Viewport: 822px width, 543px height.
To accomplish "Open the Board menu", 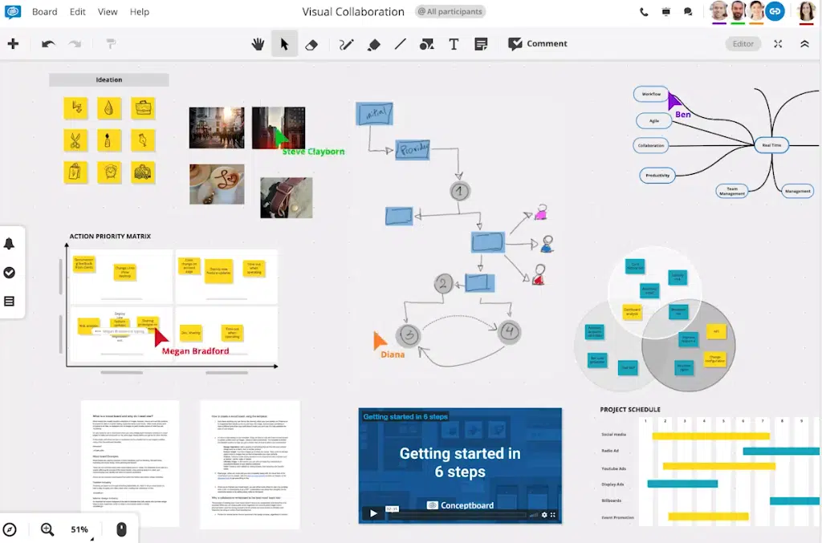I will 44,12.
